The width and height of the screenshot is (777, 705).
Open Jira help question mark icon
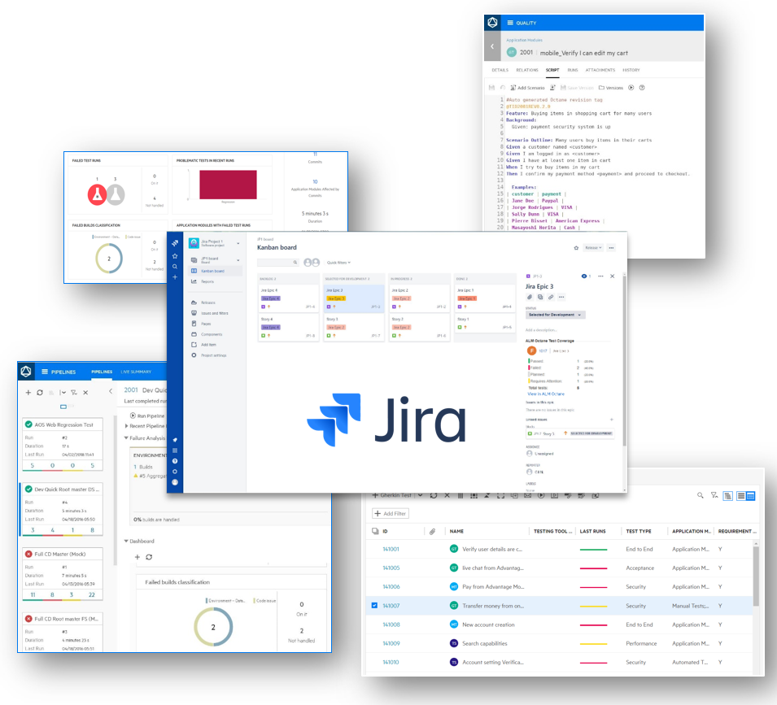click(175, 461)
